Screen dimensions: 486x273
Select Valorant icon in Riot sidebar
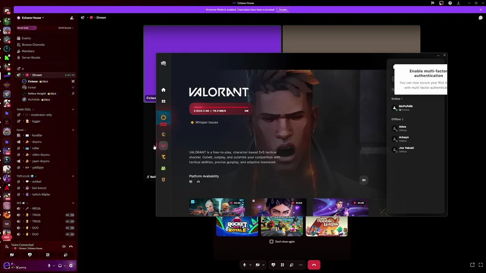click(x=163, y=146)
